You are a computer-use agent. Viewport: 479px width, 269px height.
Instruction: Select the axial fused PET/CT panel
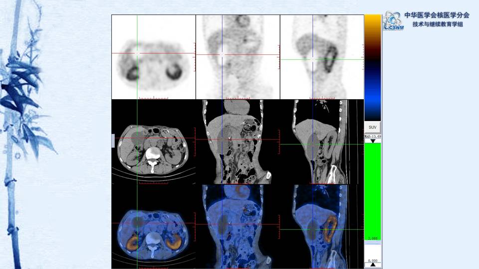pos(153,227)
